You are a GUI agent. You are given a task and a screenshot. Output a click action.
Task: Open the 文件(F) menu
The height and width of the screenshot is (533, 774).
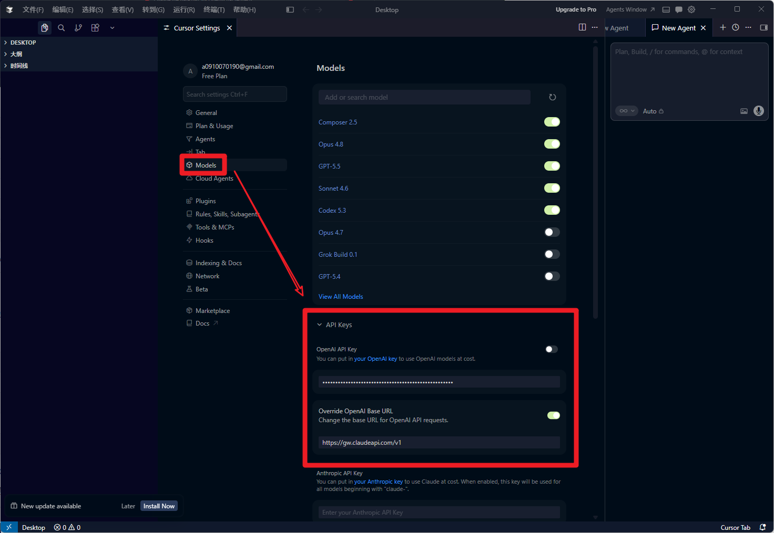33,9
